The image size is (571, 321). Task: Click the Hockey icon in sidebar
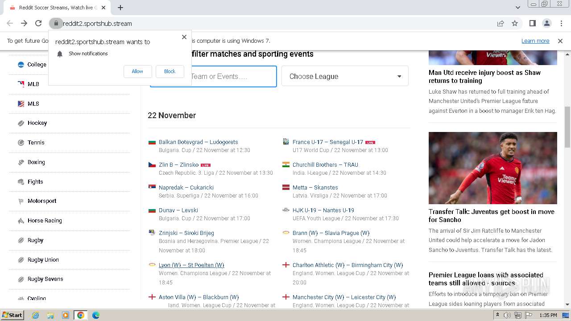click(21, 123)
